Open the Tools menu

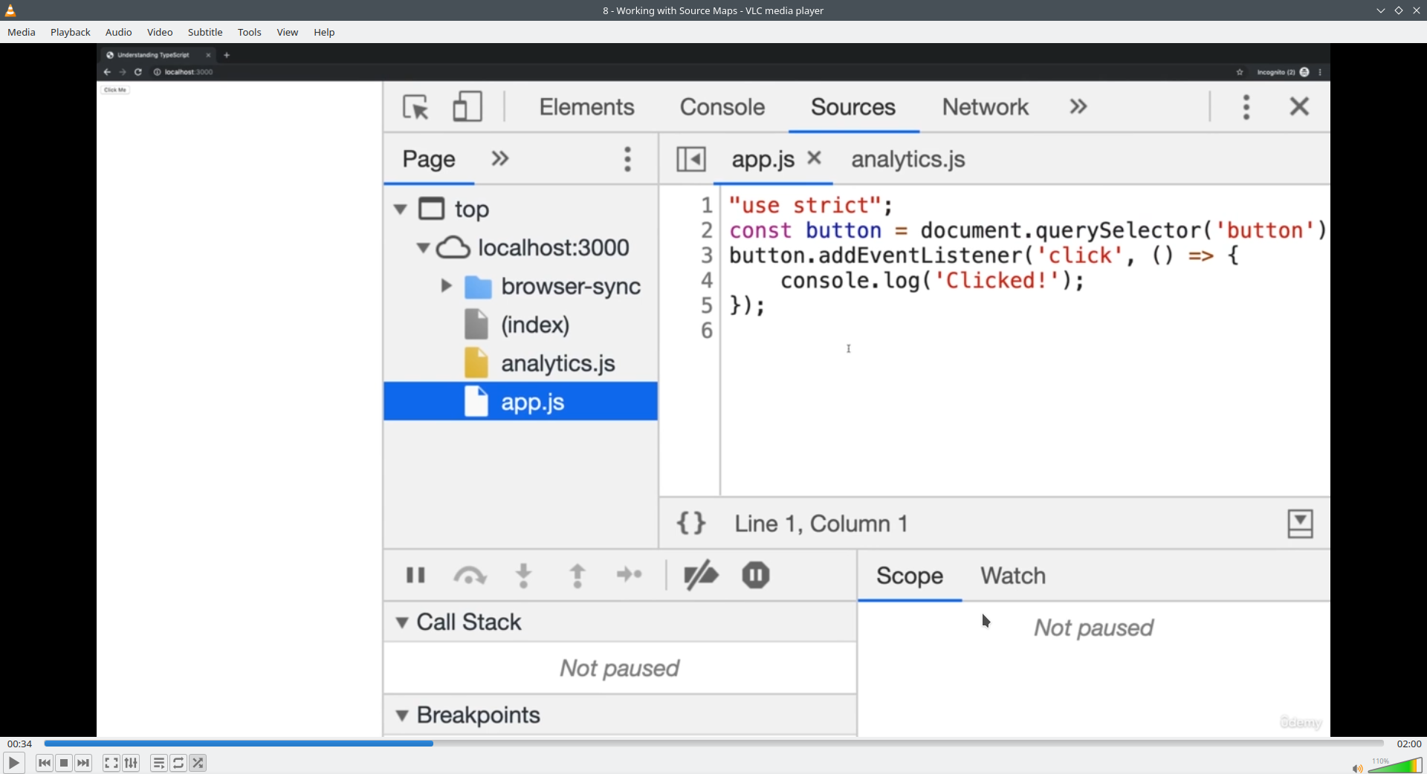pos(250,32)
